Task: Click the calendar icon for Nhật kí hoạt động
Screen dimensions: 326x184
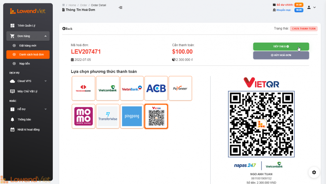Action: (x=12, y=130)
